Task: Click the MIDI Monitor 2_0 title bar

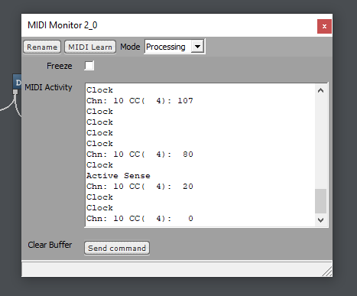Action: pyautogui.click(x=169, y=25)
